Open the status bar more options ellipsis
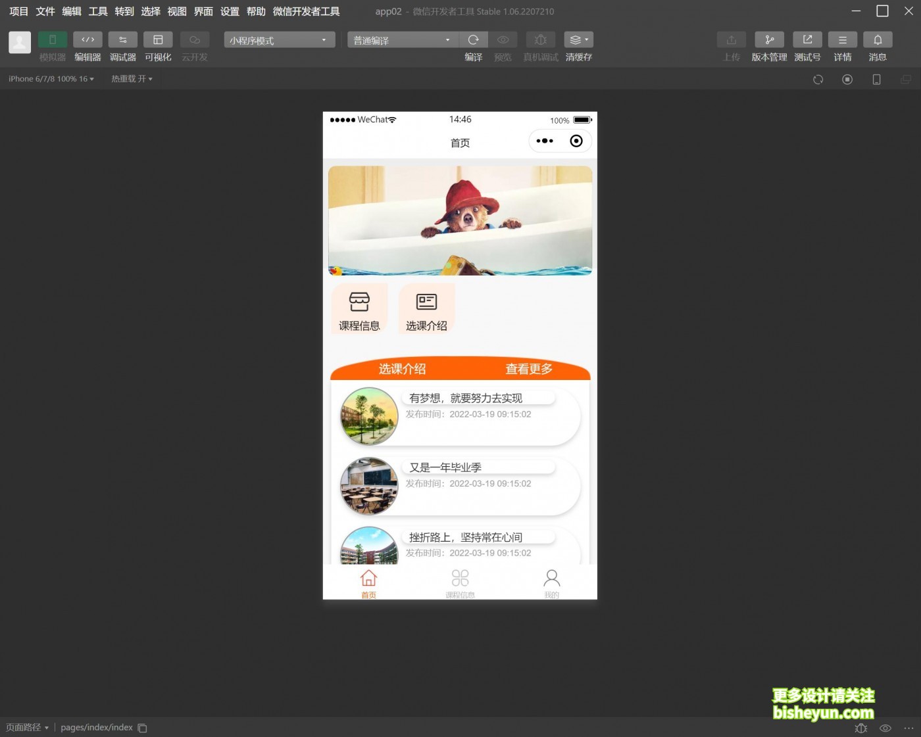 click(x=909, y=728)
